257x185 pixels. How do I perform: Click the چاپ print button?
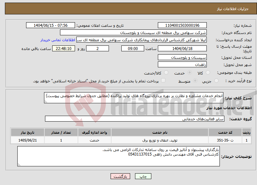coord(143,176)
